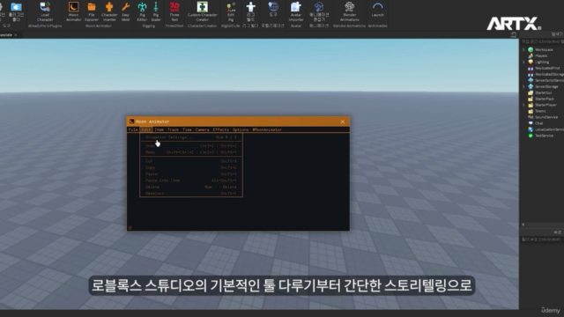Viewport: 564px width, 317px height.
Task: Select ReplicatedFirst in the Explorer tree
Action: (x=546, y=68)
